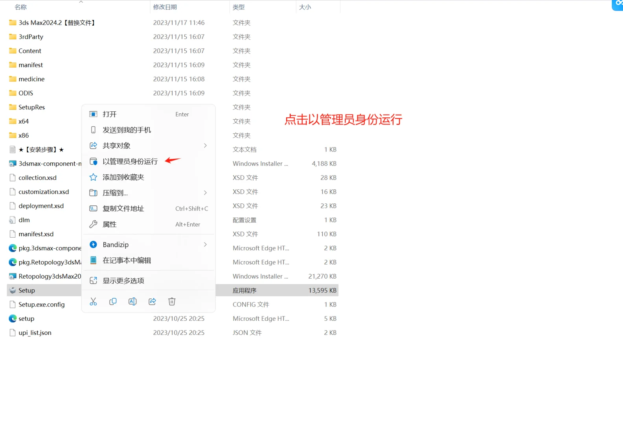
Task: Click the shield icon beside 以管理员身份运行
Action: (93, 161)
